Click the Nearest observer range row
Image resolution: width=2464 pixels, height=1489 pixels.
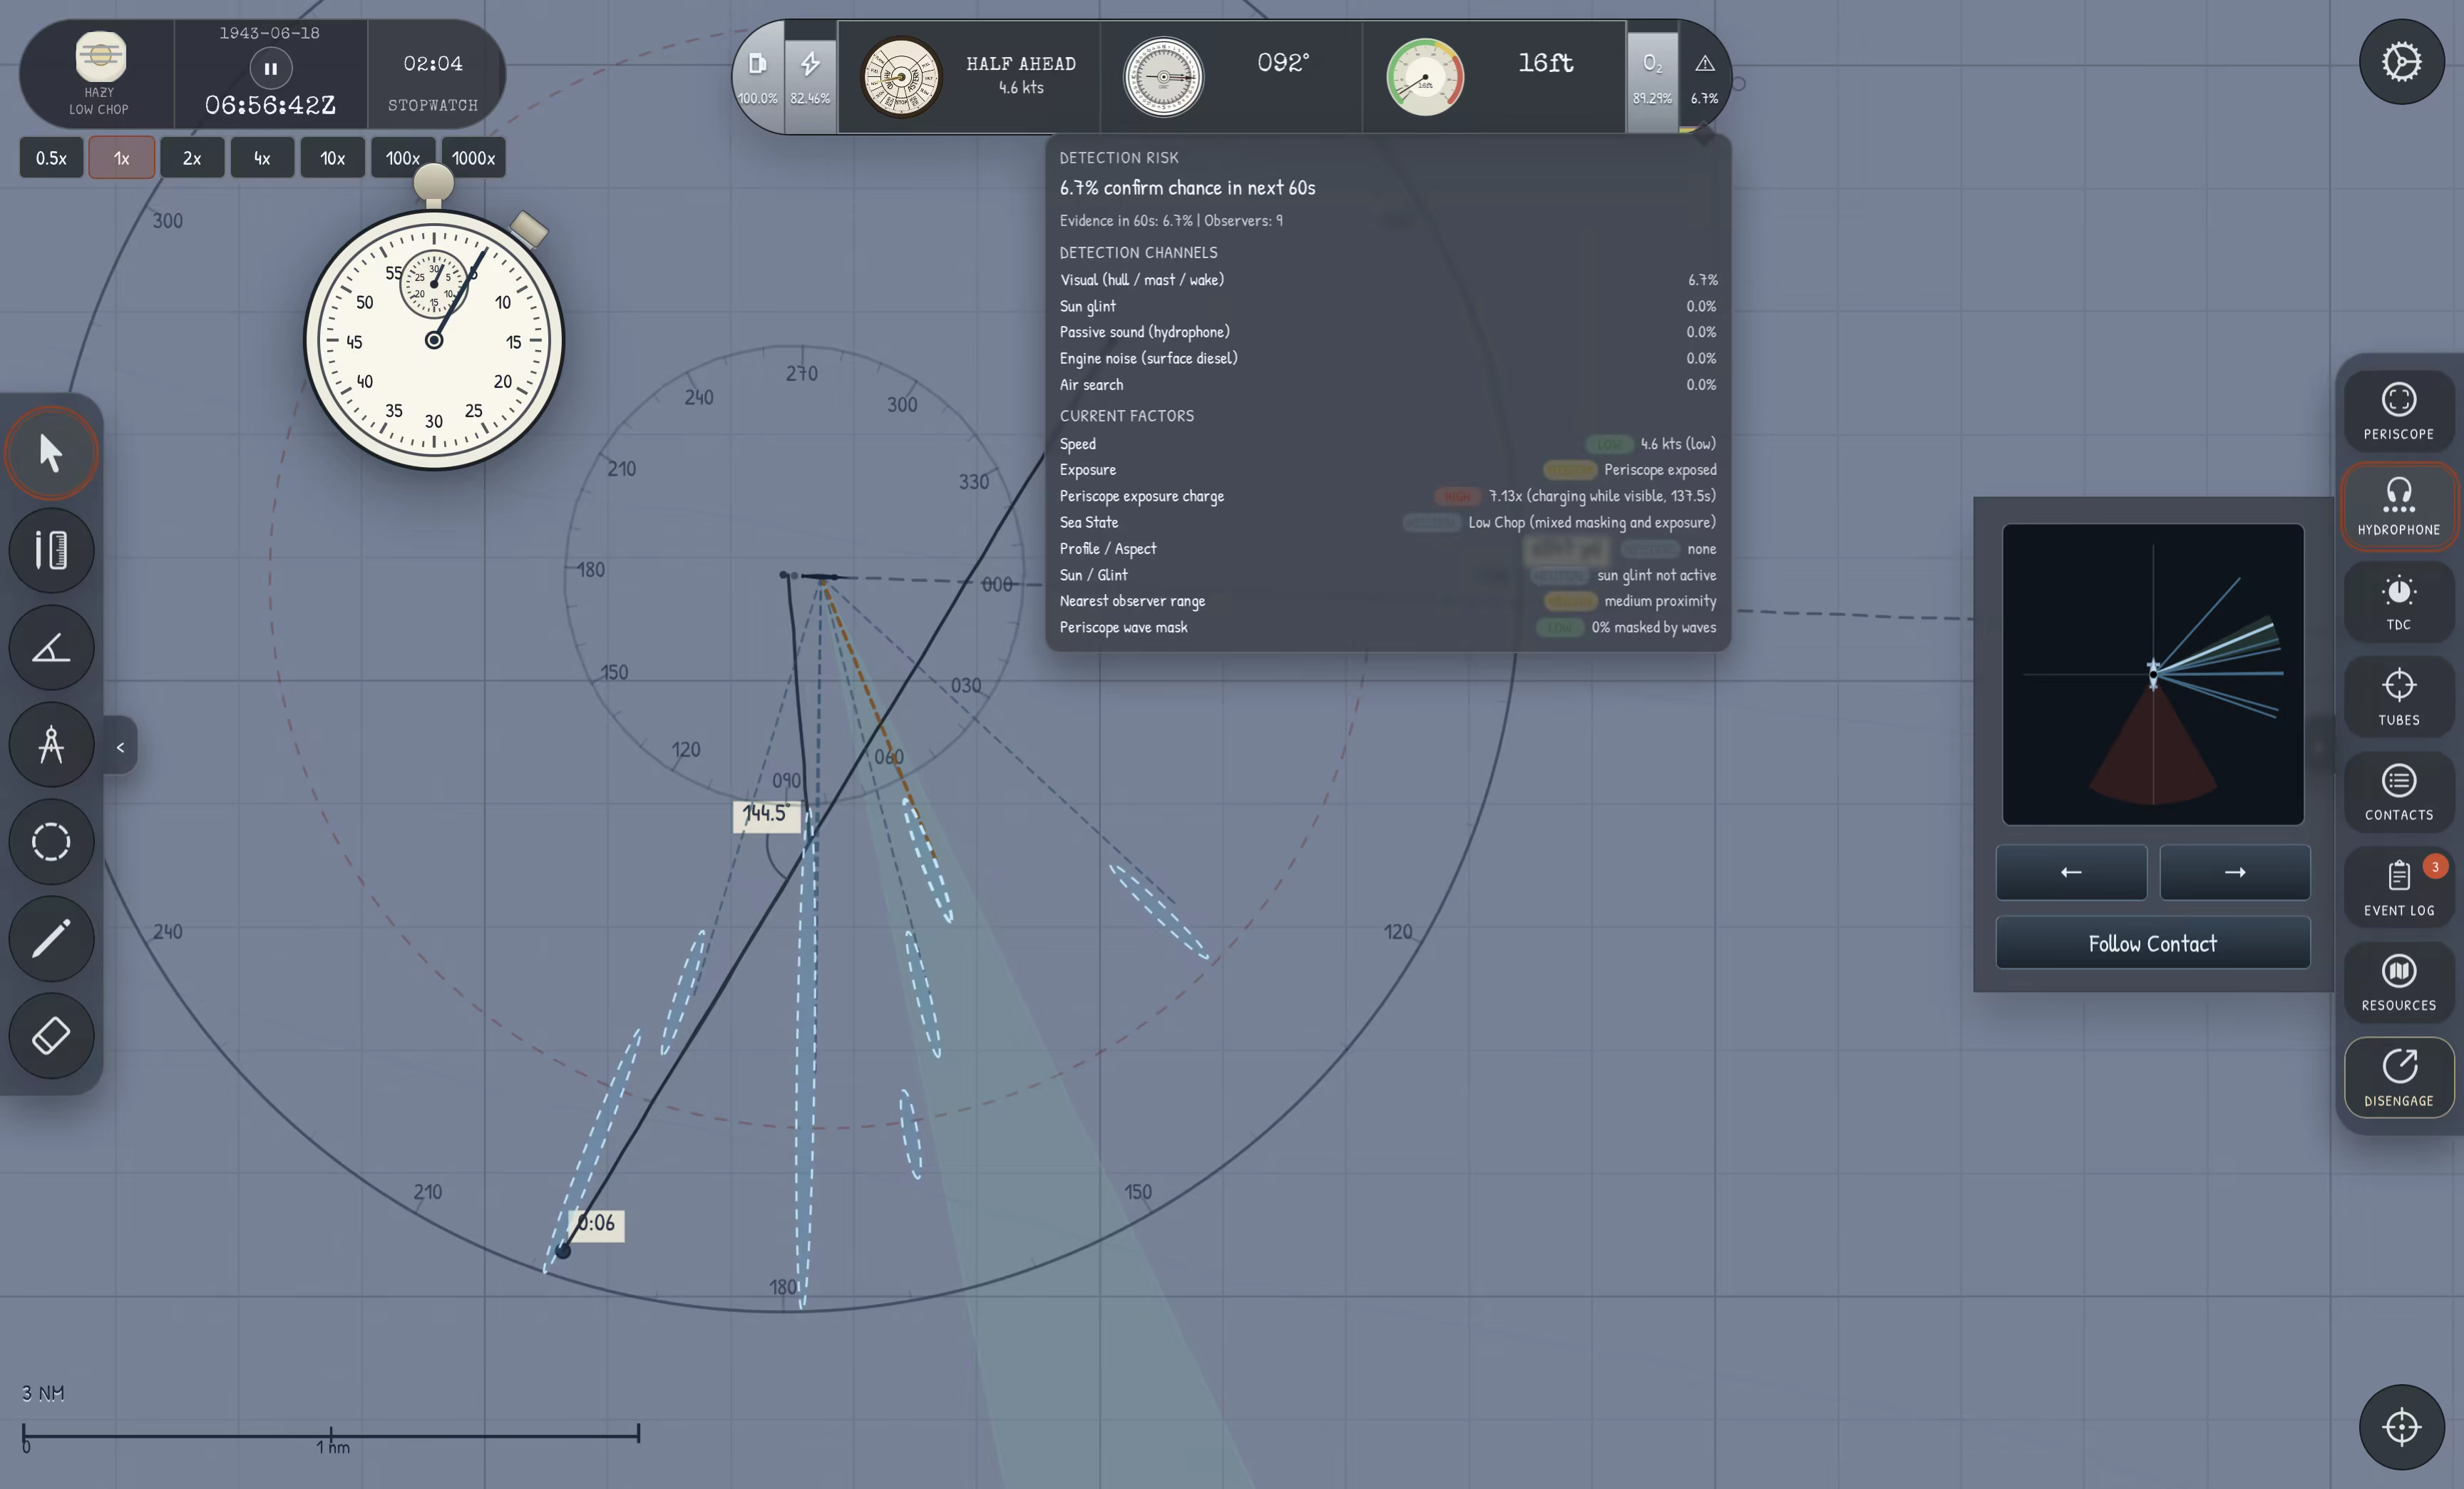(x=1388, y=601)
